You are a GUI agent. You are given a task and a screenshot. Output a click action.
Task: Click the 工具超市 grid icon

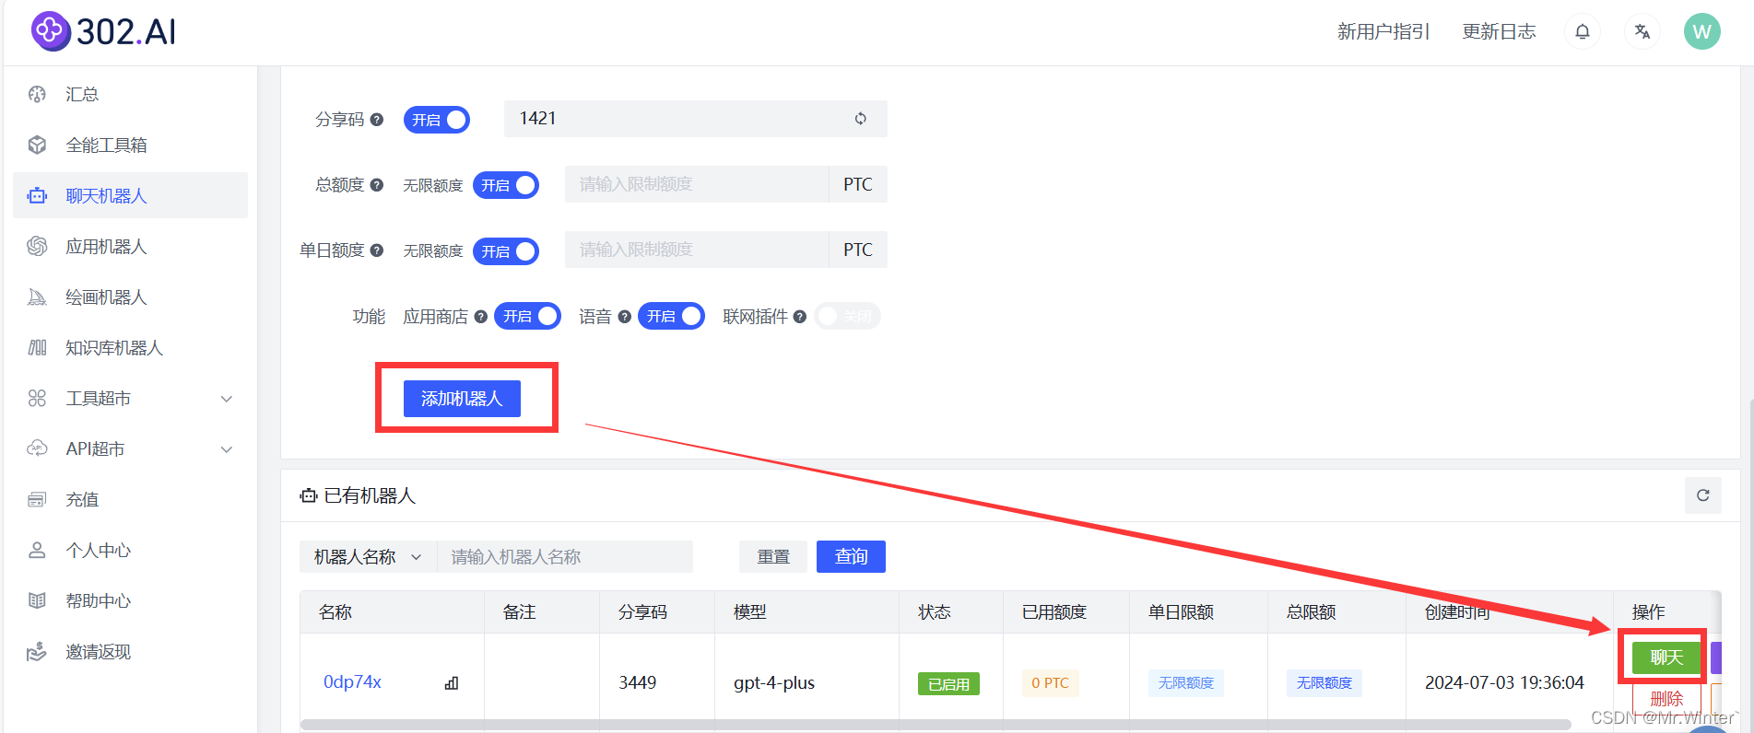[37, 398]
